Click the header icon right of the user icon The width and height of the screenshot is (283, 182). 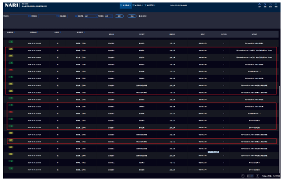tap(265, 4)
